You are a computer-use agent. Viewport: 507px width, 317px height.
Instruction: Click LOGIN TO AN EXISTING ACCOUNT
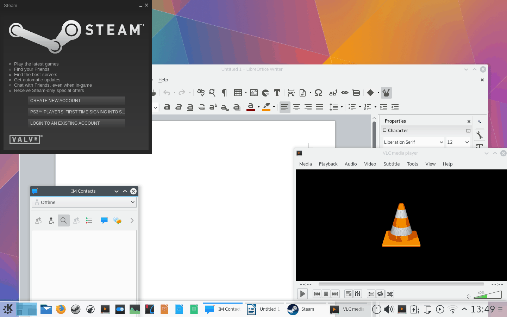click(76, 123)
